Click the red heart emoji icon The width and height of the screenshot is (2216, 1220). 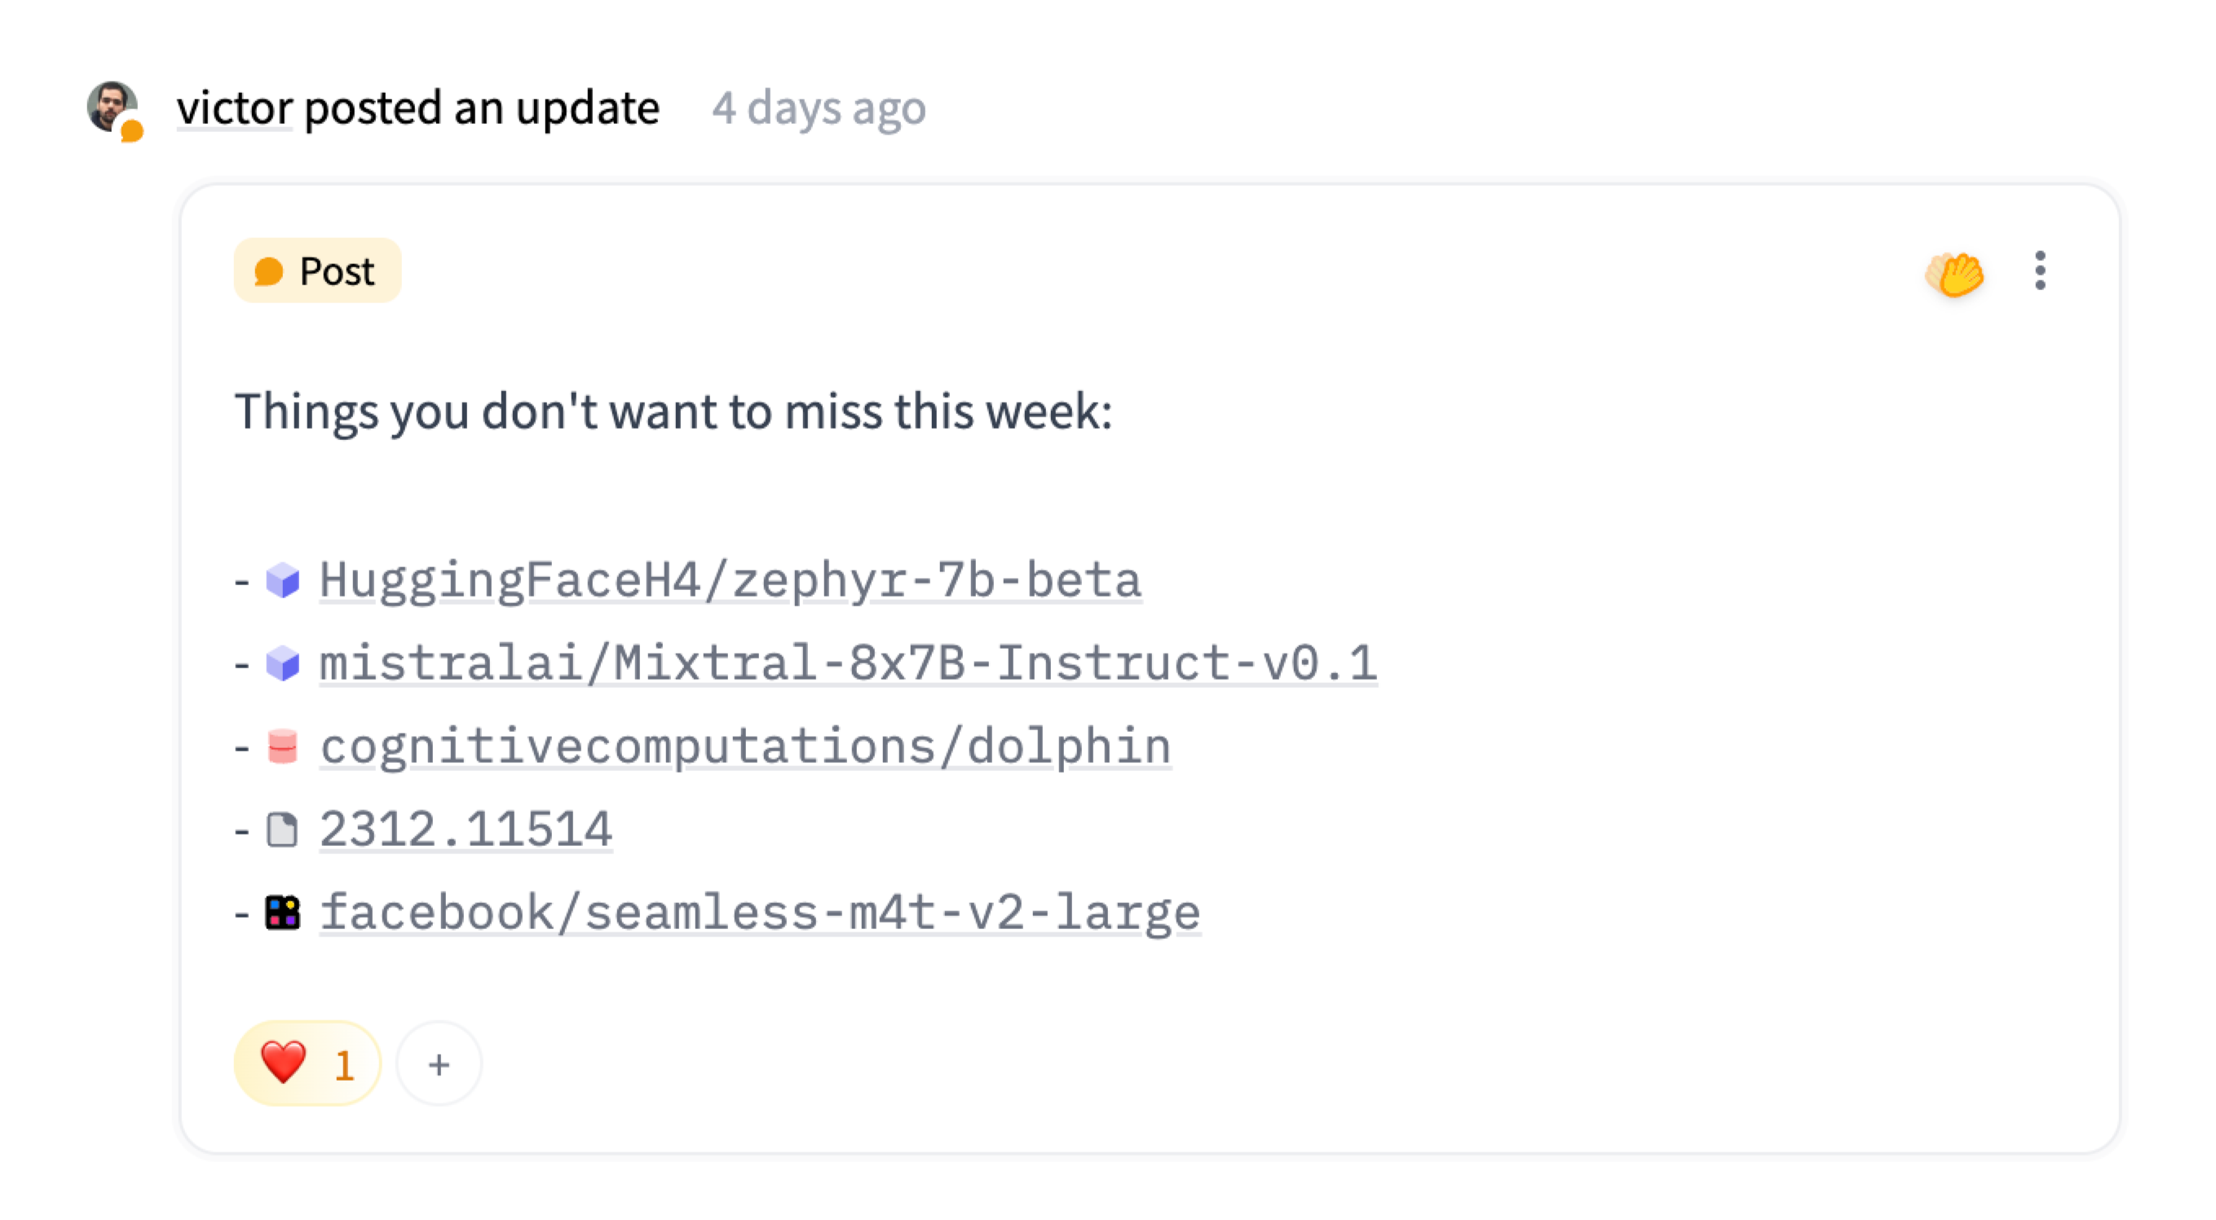(283, 1063)
